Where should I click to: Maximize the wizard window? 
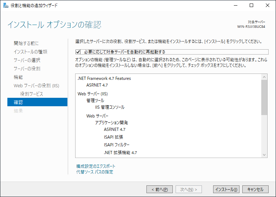point(251,5)
